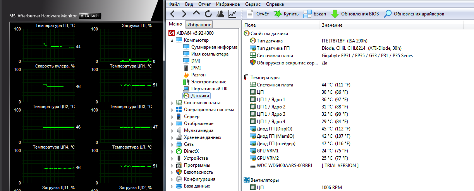Switch to the Избранное tab in the left panel
The height and width of the screenshot is (191, 474).
199,25
